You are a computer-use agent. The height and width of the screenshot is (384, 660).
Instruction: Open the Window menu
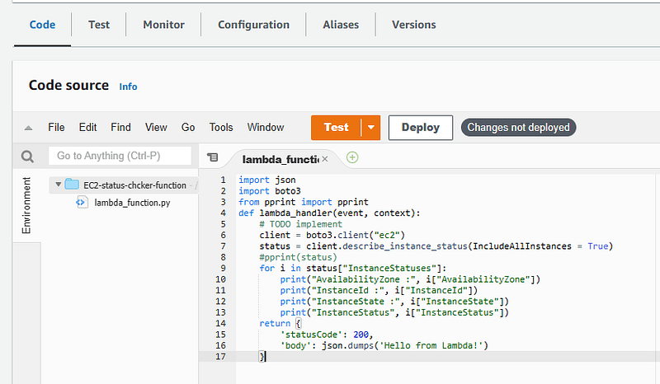coord(265,128)
